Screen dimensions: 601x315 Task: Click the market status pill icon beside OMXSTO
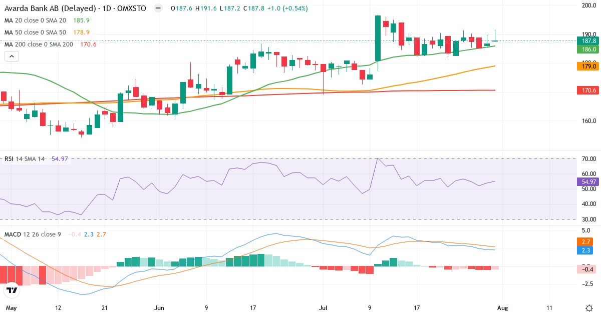point(158,8)
